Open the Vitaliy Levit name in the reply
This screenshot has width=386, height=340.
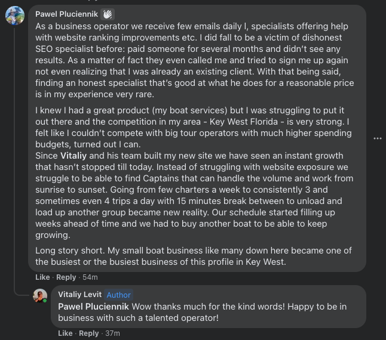79,295
